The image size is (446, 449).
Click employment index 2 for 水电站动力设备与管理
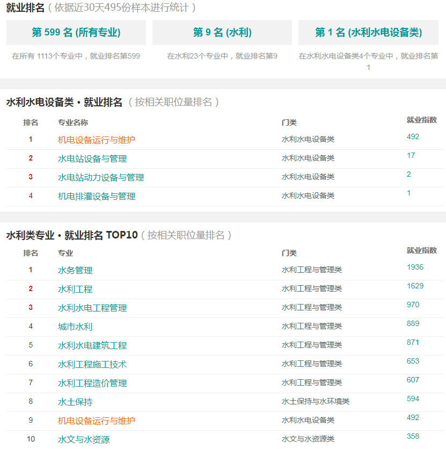coord(409,174)
